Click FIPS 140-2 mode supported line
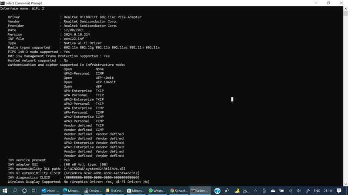348x195 pixels. click(x=39, y=52)
